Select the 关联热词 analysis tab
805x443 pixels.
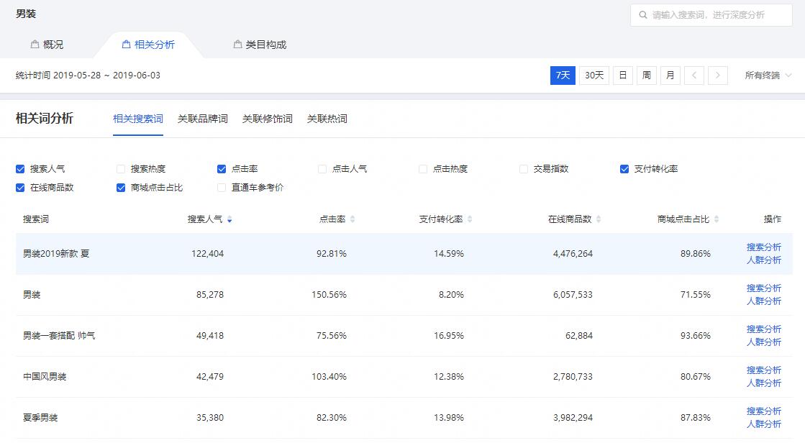click(x=327, y=119)
